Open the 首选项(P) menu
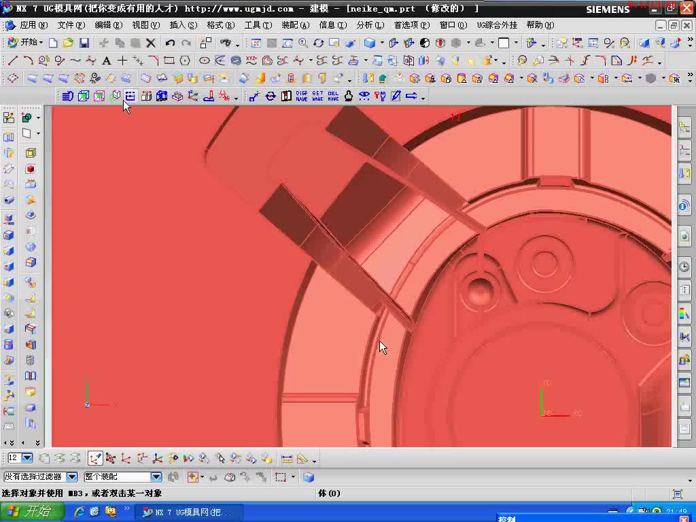The image size is (696, 522). tap(412, 25)
